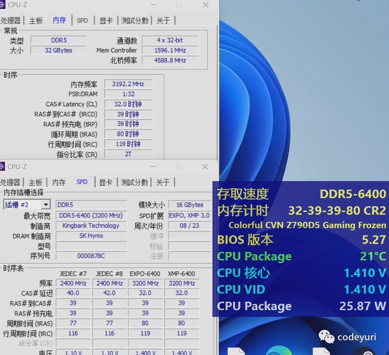Open 处理器 tab in top CPU-Z window

tap(11, 21)
